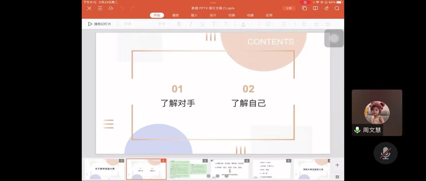Image resolution: width=426 pixels, height=181 pixels.
Task: Click the undo arrow
Action: tap(122, 8)
